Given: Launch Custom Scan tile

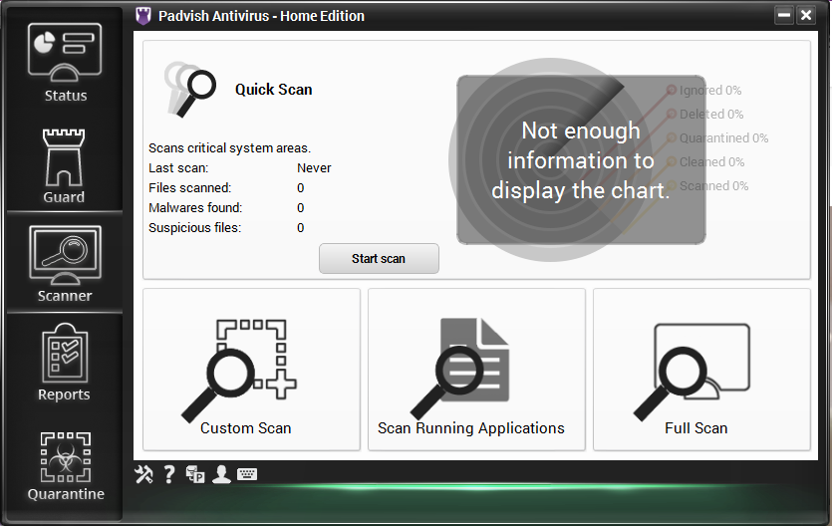Looking at the screenshot, I should [x=251, y=370].
